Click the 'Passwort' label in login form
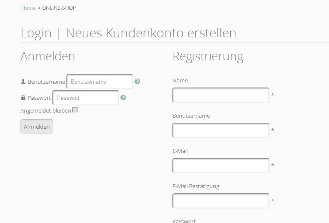 click(x=39, y=98)
